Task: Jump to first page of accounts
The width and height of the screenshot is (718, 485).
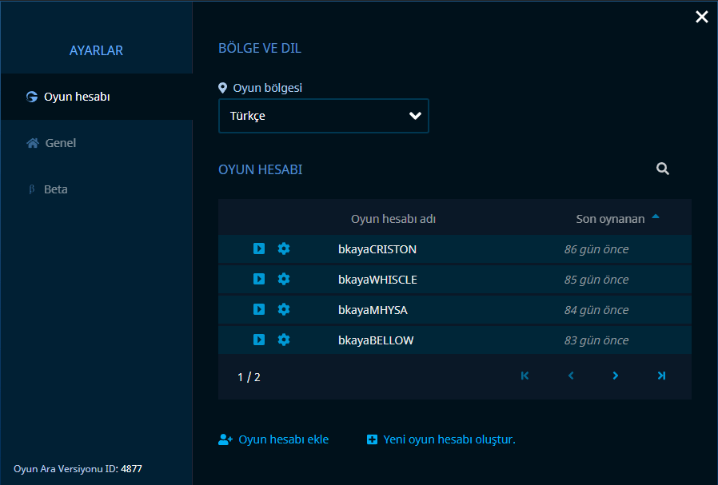Action: [525, 376]
